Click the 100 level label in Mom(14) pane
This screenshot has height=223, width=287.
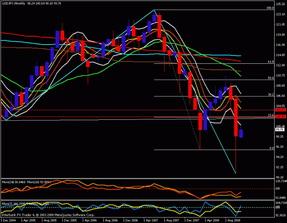tap(278, 189)
